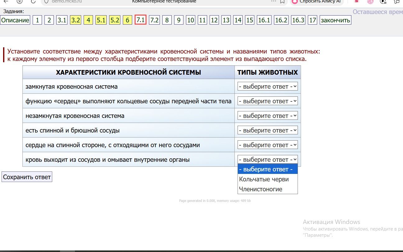Viewport: 403px width, 252px height.
Task: Collapse dropdown for кровь выходит из сосудов
Action: 268,159
